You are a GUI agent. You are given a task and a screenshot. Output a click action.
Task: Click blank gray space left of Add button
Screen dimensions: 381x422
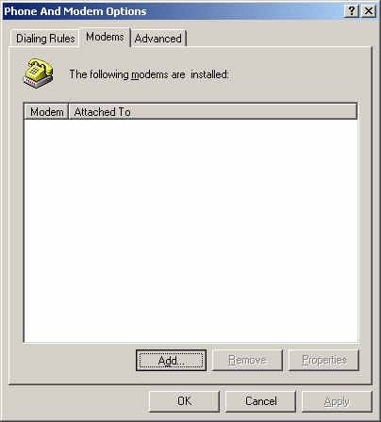click(x=78, y=361)
